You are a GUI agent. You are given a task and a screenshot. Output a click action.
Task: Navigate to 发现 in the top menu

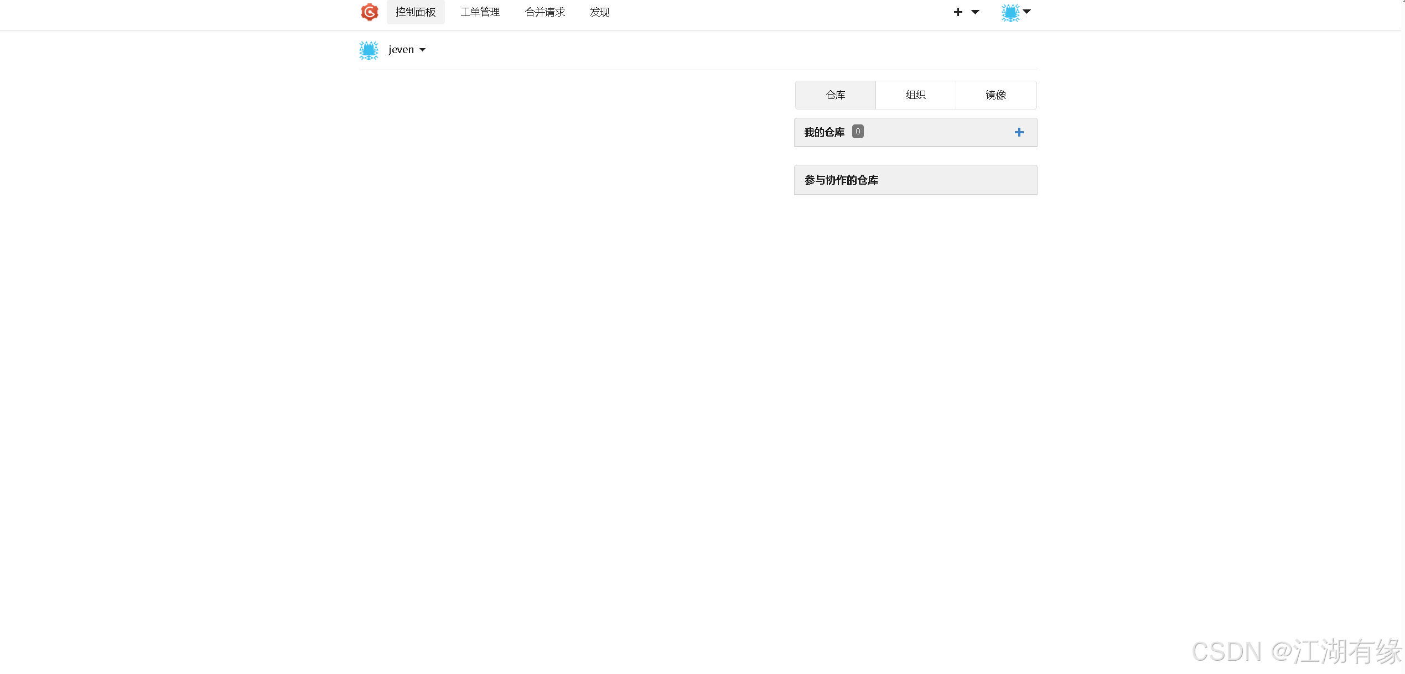599,12
